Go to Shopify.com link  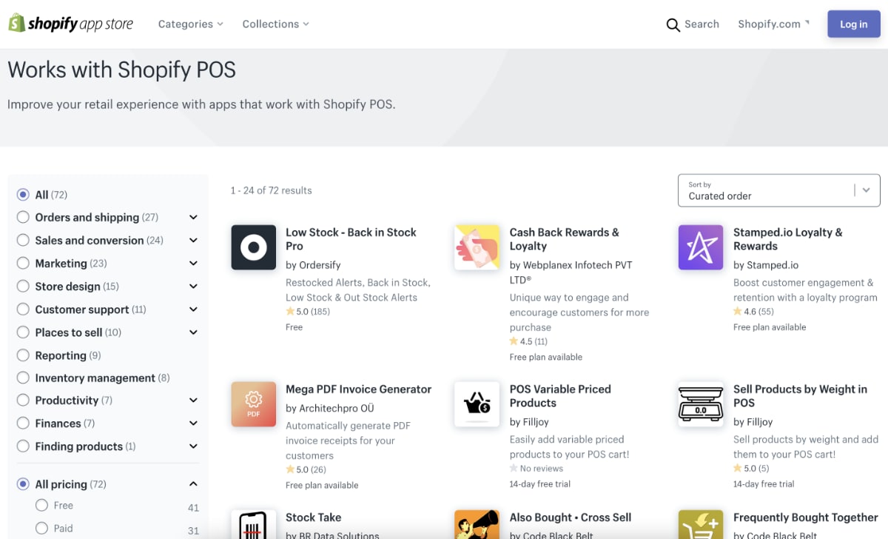pyautogui.click(x=769, y=24)
